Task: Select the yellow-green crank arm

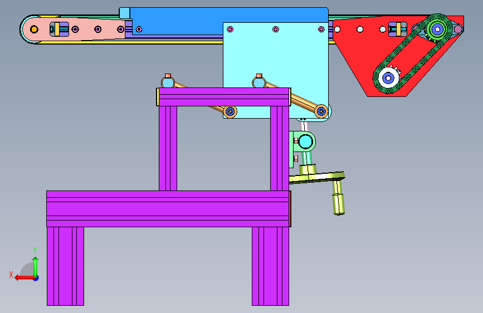Action: tap(318, 178)
